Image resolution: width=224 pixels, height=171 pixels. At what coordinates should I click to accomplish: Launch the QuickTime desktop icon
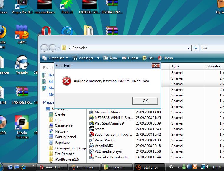67,30
